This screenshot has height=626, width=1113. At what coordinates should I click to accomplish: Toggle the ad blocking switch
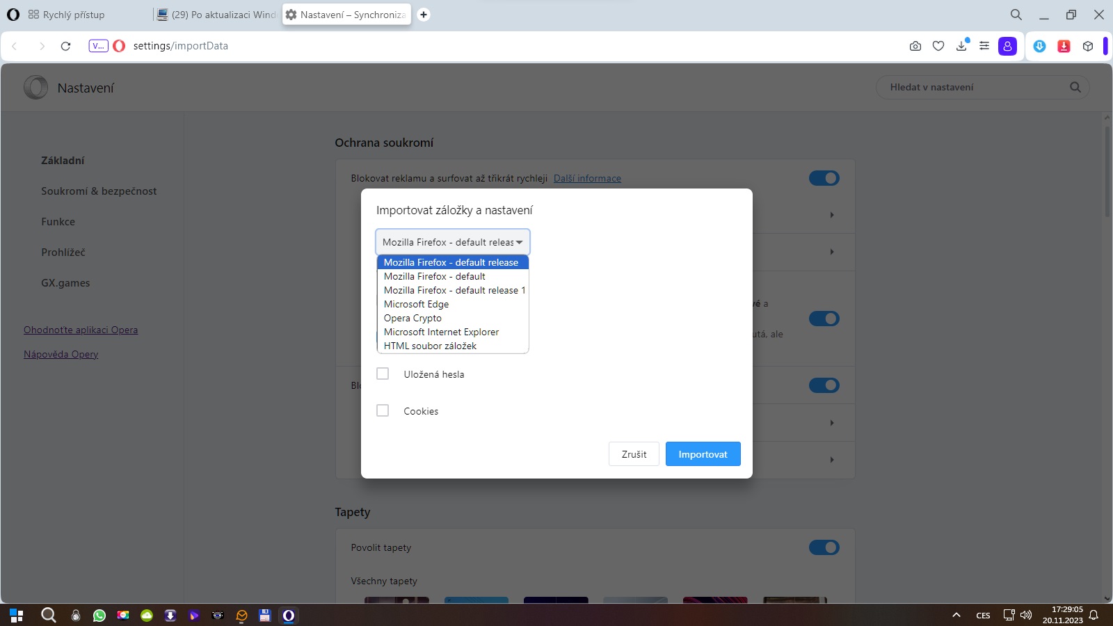[x=824, y=178]
